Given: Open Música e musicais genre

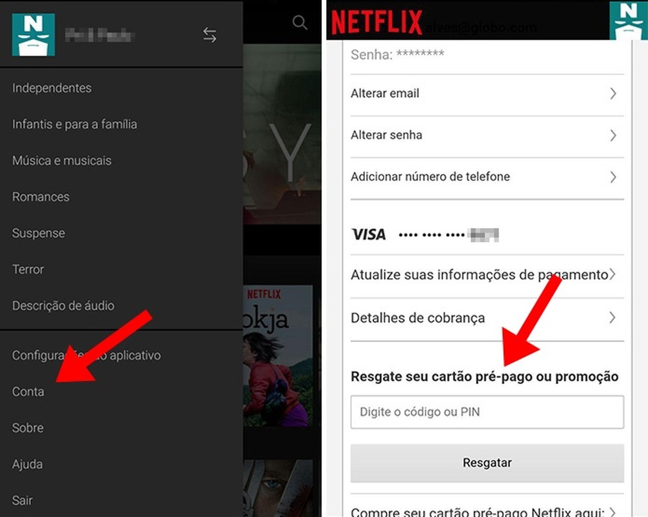Looking at the screenshot, I should [62, 160].
